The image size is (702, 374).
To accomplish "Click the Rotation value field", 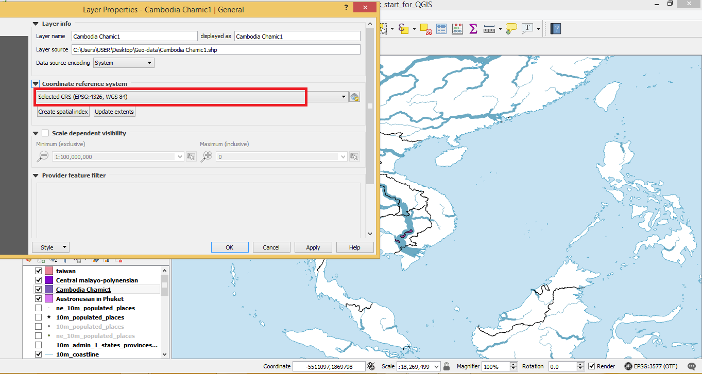I will click(561, 366).
